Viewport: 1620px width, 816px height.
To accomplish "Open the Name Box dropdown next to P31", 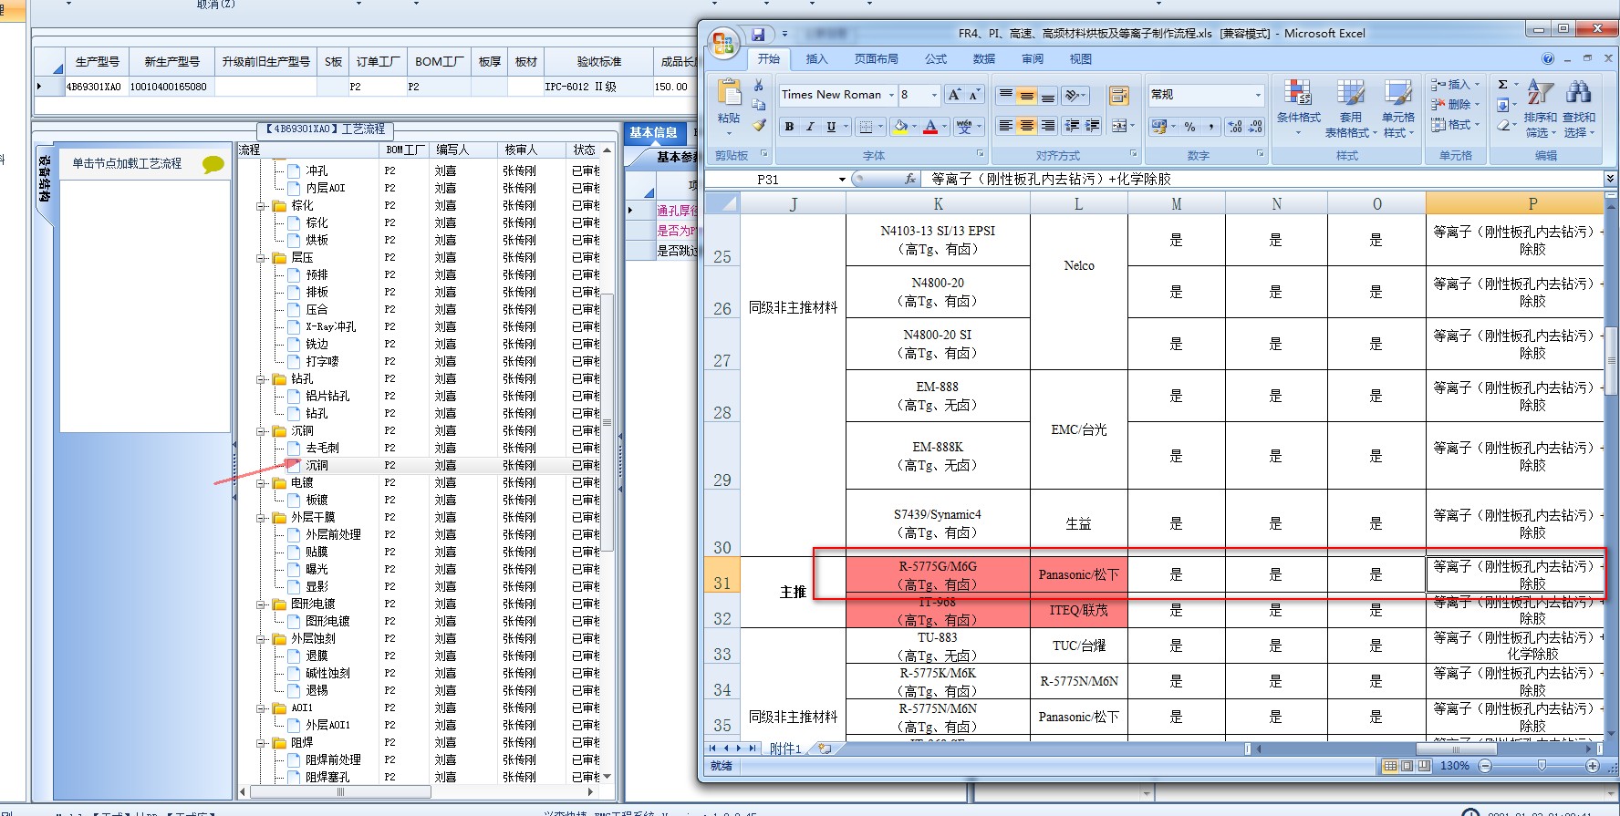I will coord(842,180).
